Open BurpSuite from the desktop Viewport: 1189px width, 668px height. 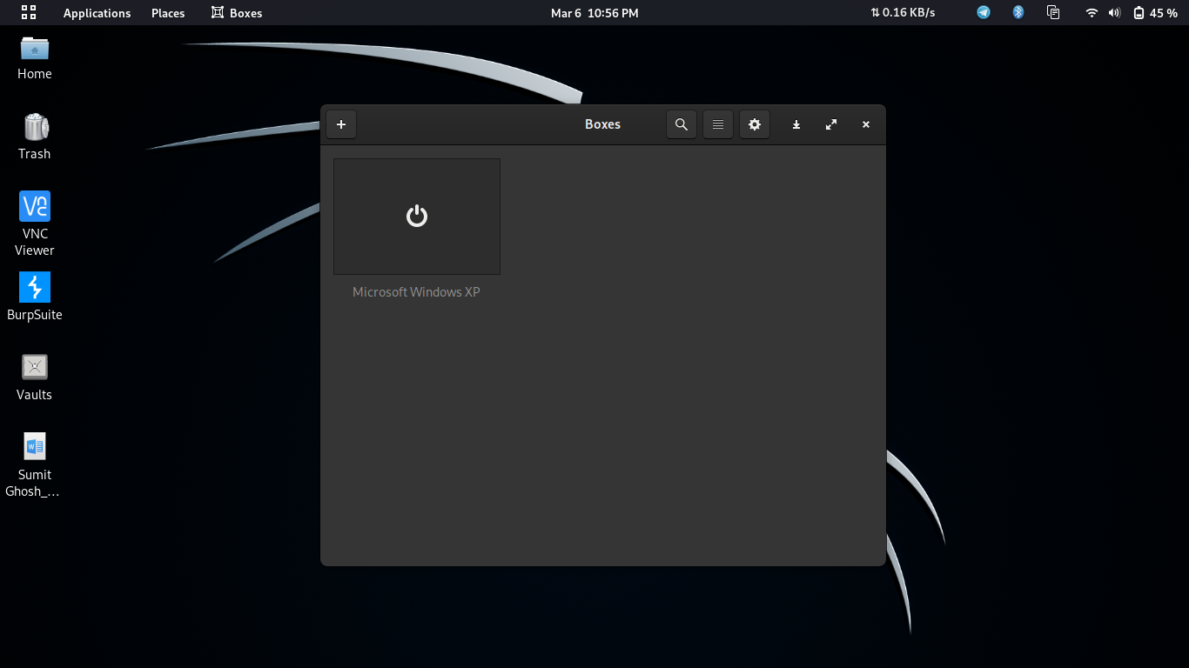(34, 287)
